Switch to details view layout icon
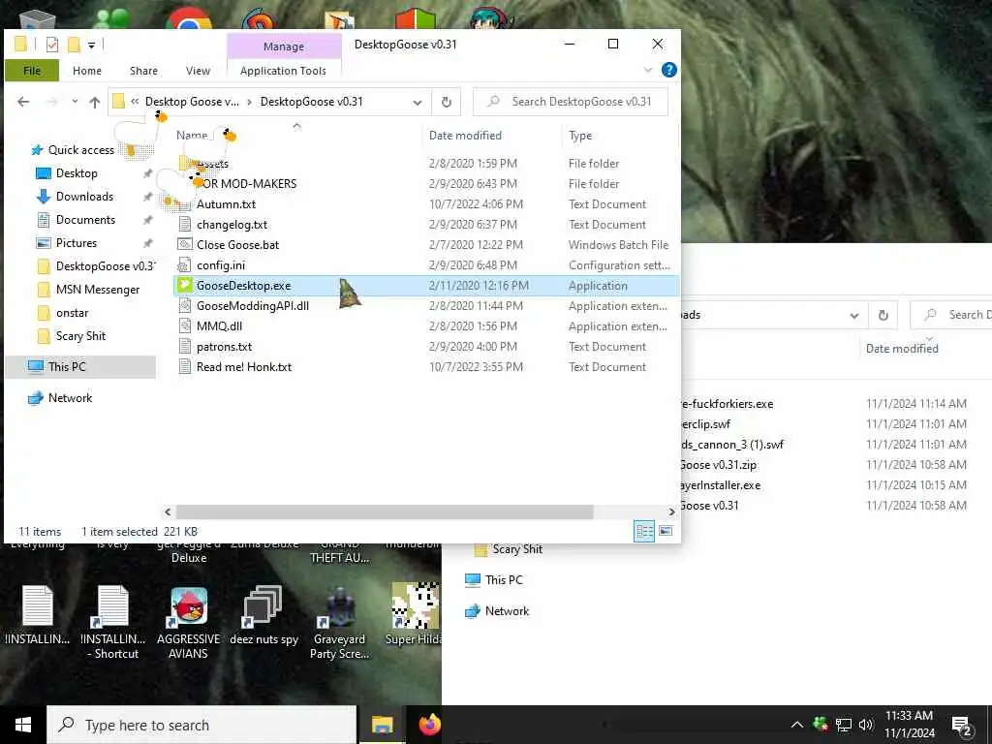 point(644,532)
